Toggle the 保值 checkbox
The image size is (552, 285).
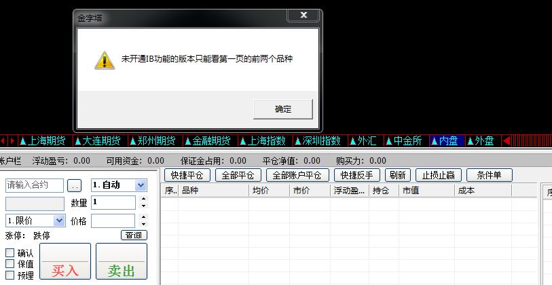pos(10,264)
